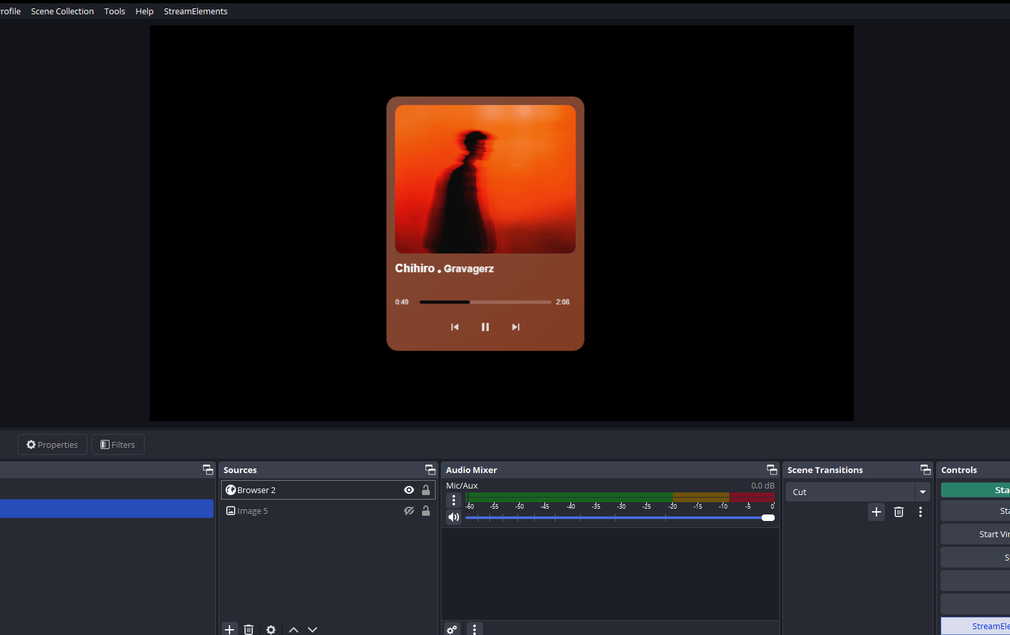Click the StreamElements button in Controls
This screenshot has height=635, width=1010.
coord(975,626)
